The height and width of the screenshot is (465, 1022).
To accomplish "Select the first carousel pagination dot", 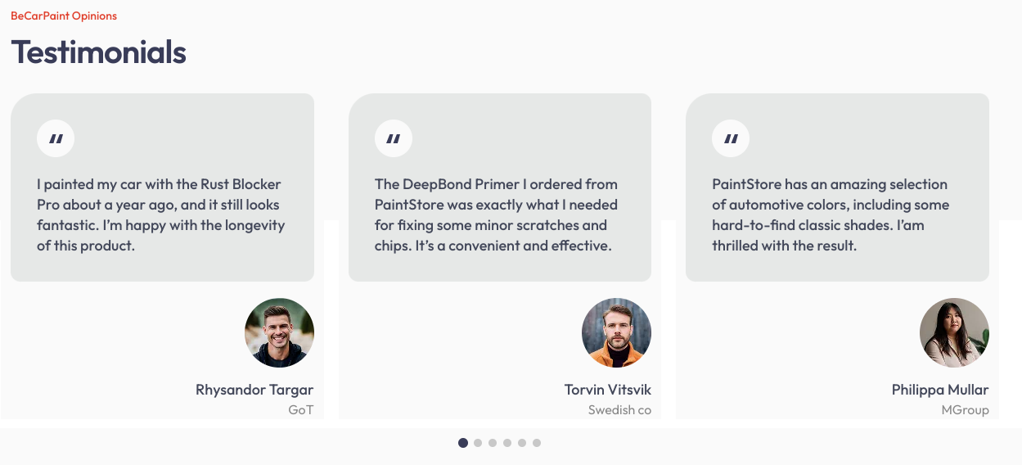I will [463, 443].
